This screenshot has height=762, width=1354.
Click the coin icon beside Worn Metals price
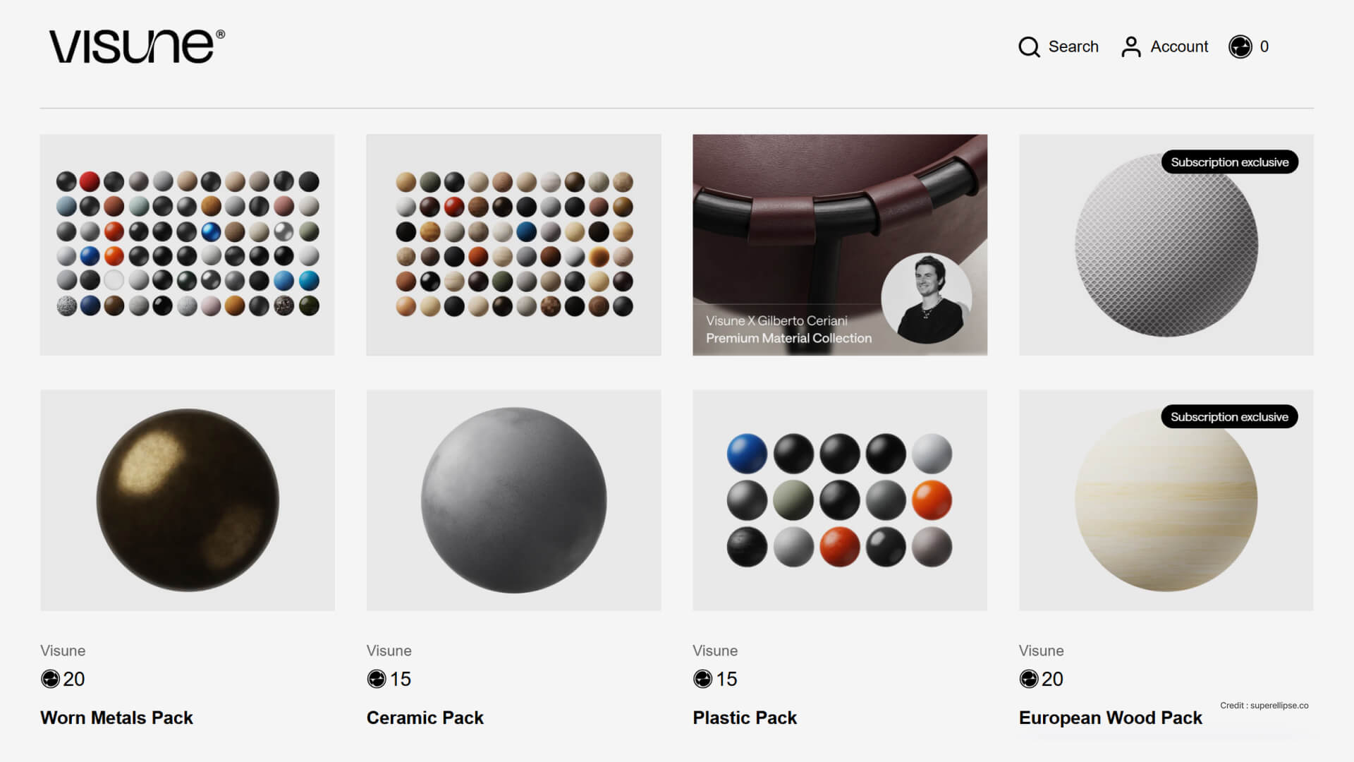[x=50, y=679]
